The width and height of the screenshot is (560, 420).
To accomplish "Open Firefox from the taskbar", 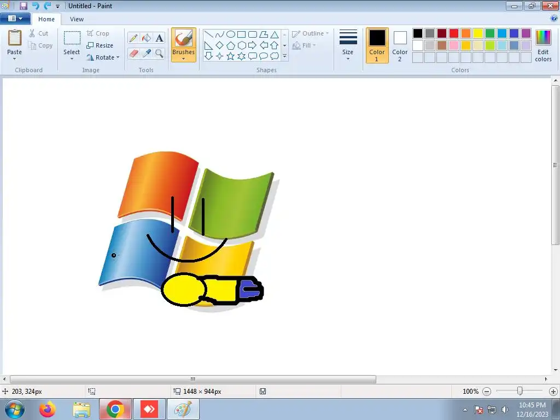I will (x=48, y=409).
